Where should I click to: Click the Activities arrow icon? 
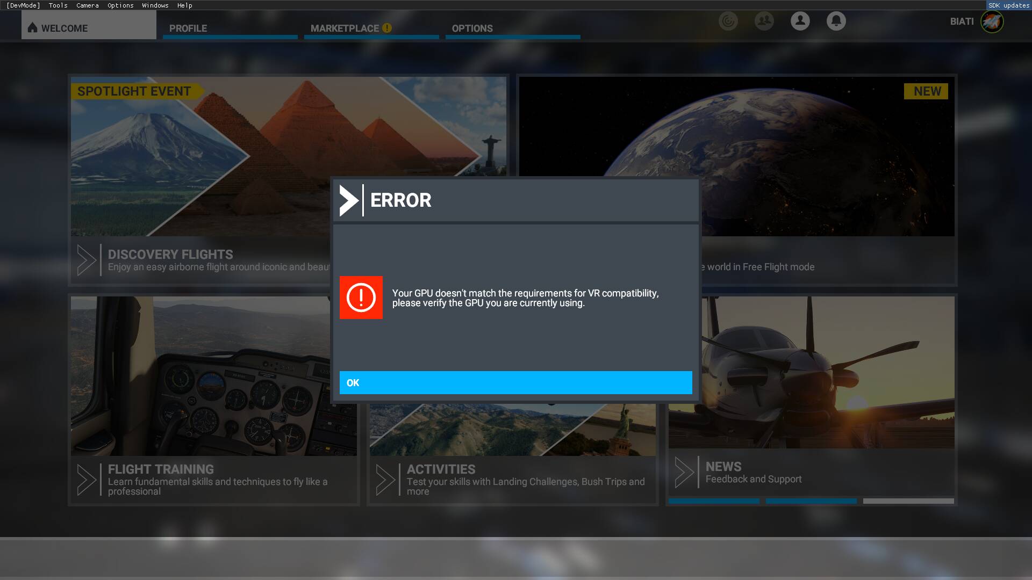click(385, 480)
